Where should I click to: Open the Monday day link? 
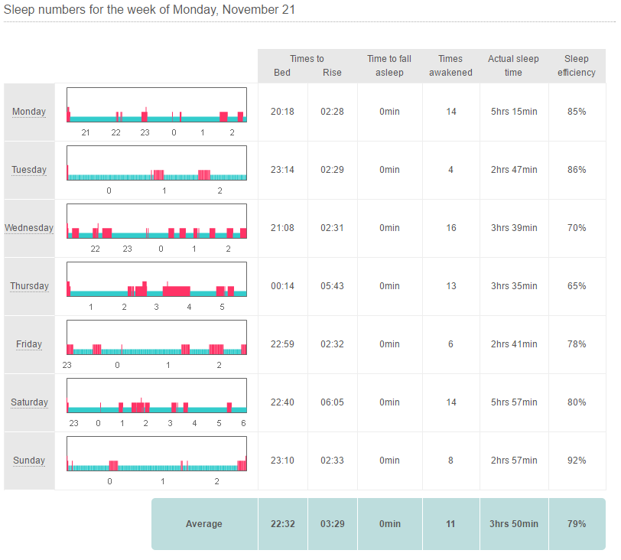(29, 112)
